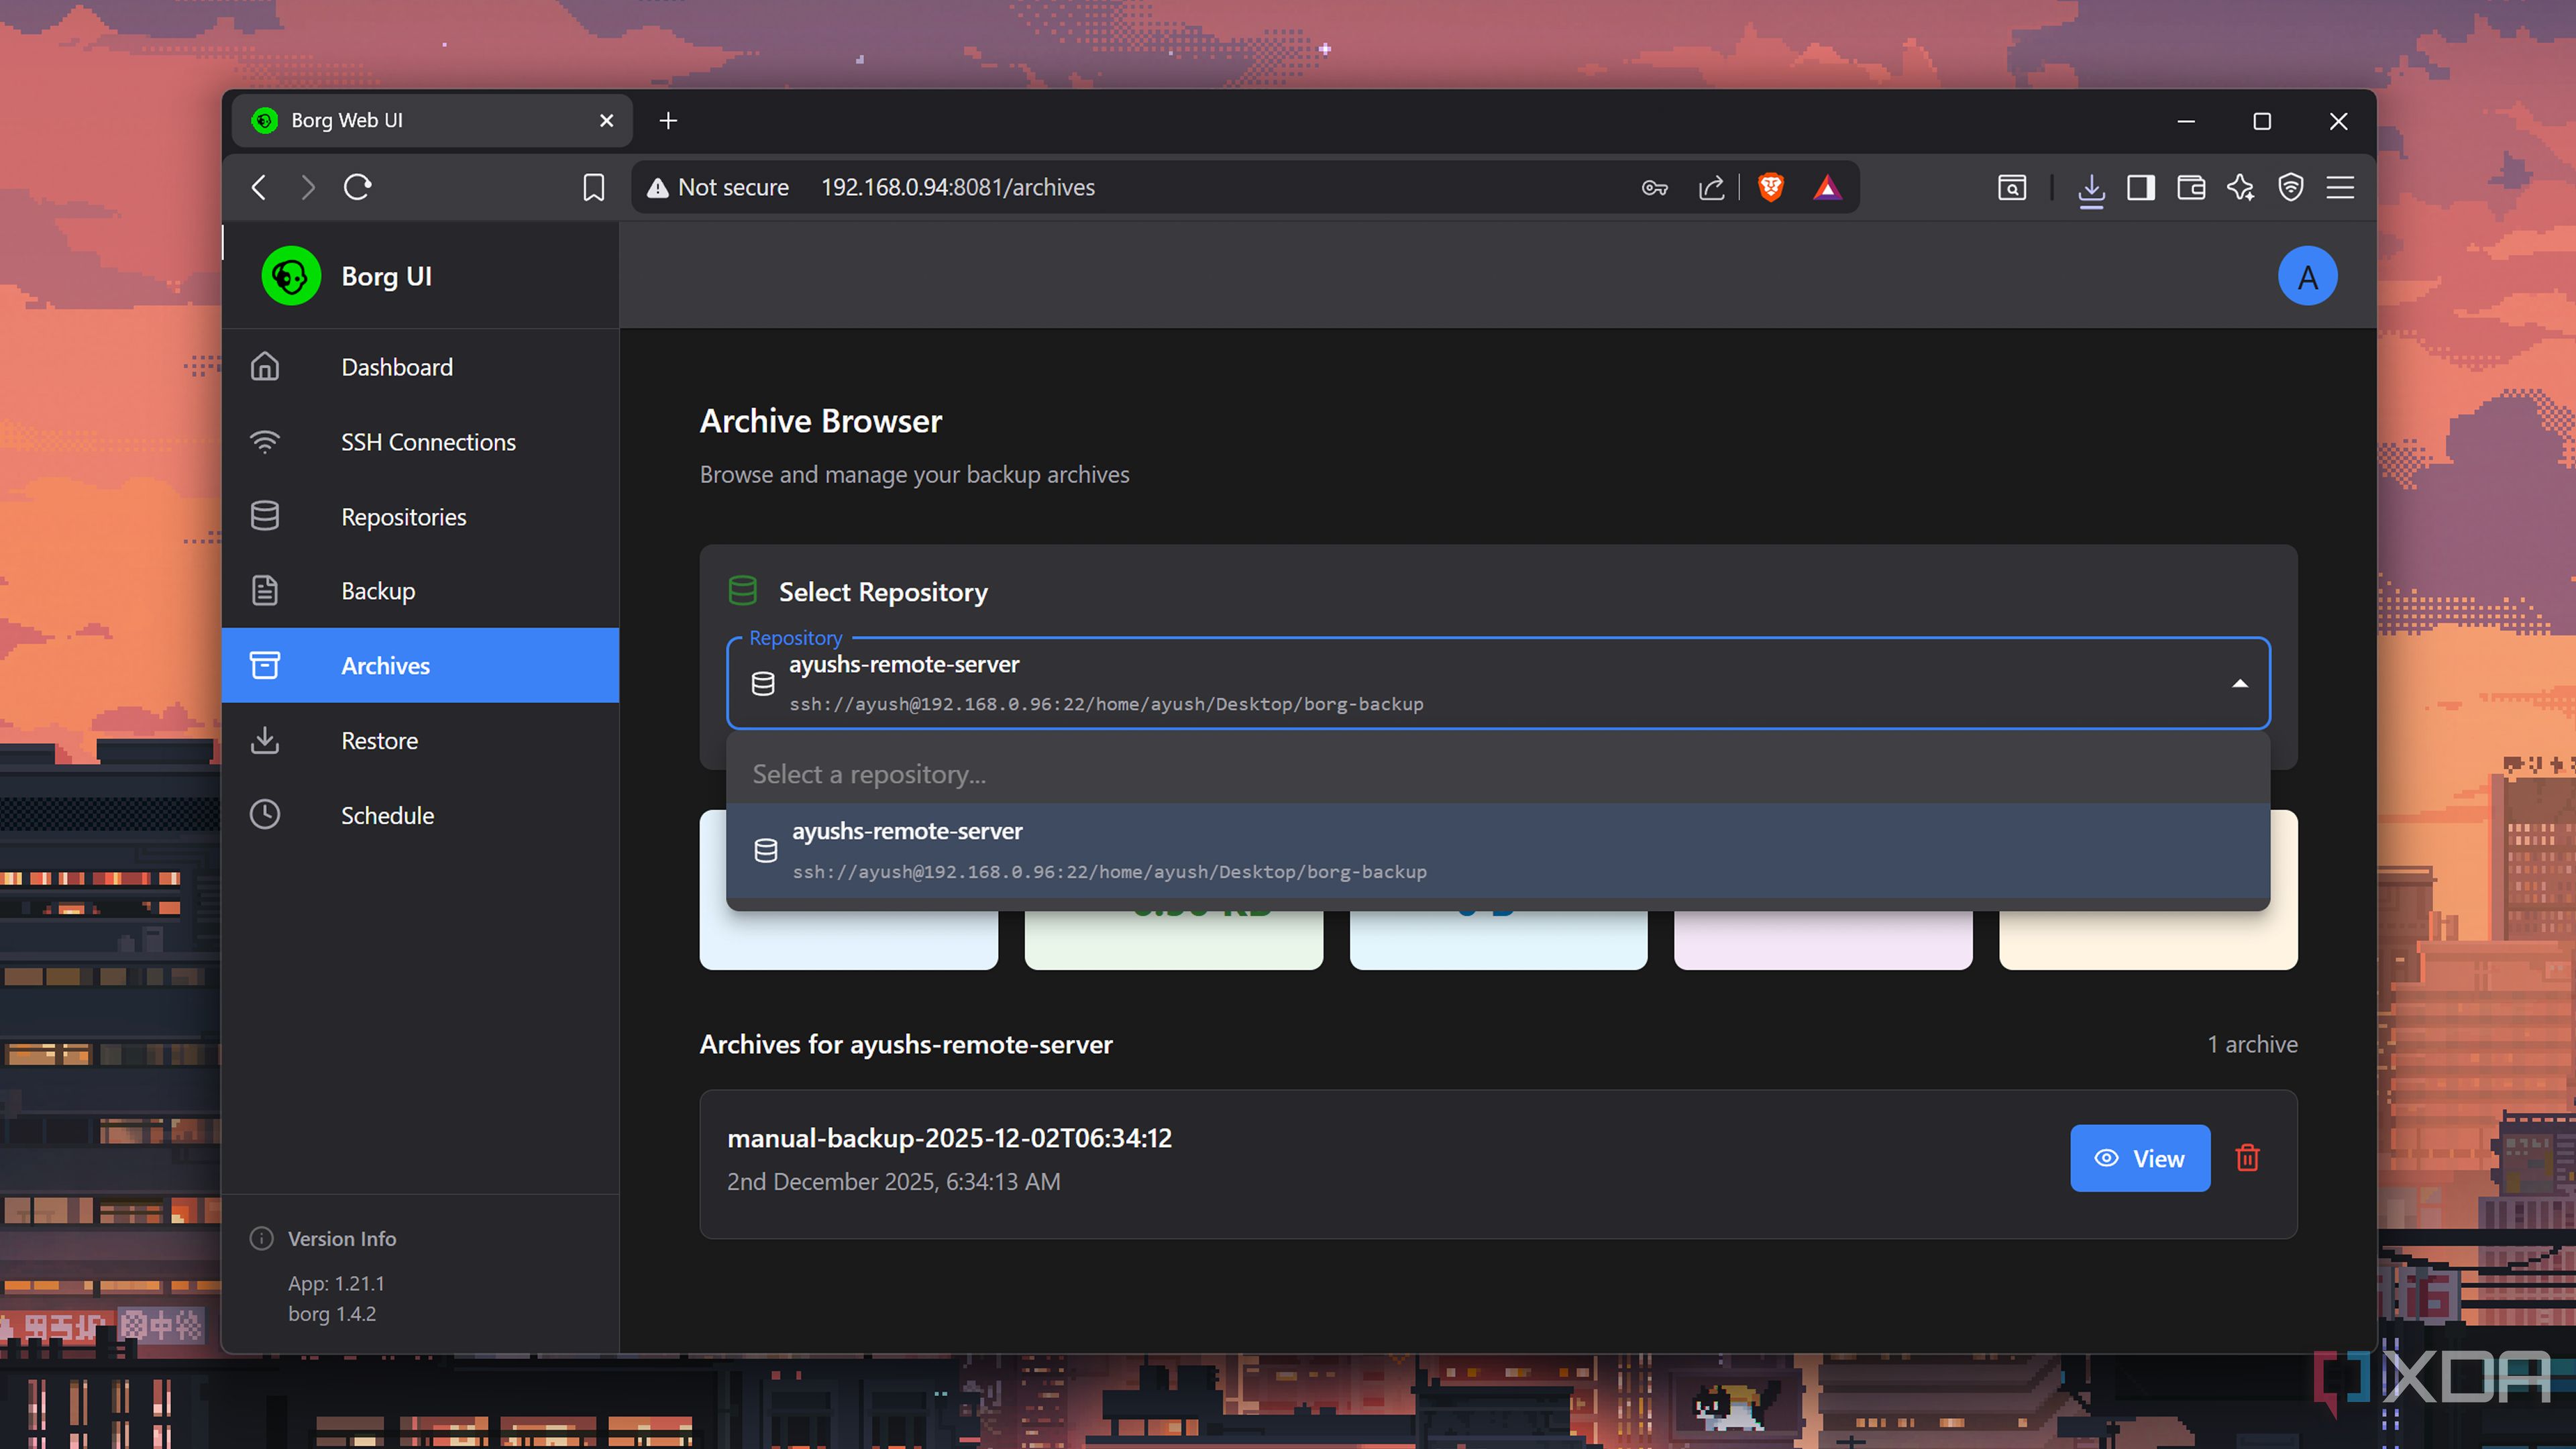Screen dimensions: 2576x1449
Task: Open the Repositories section
Action: [x=420, y=517]
